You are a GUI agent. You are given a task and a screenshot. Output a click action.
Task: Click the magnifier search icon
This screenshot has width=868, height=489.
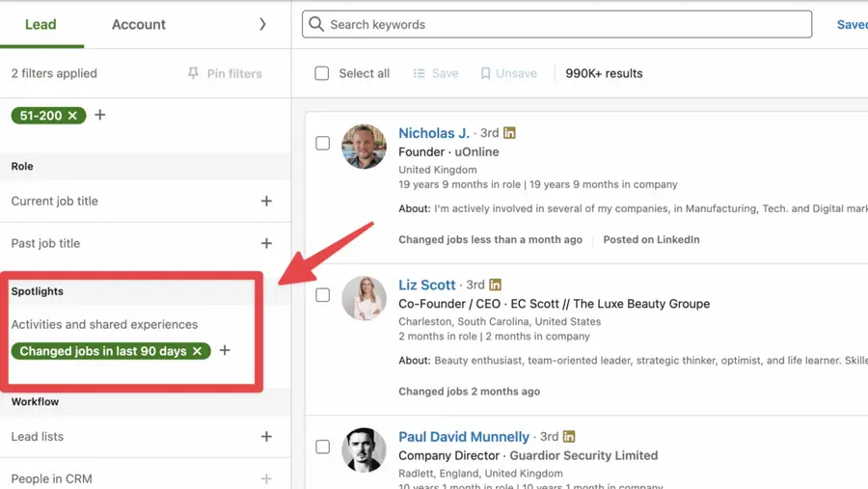(x=316, y=24)
